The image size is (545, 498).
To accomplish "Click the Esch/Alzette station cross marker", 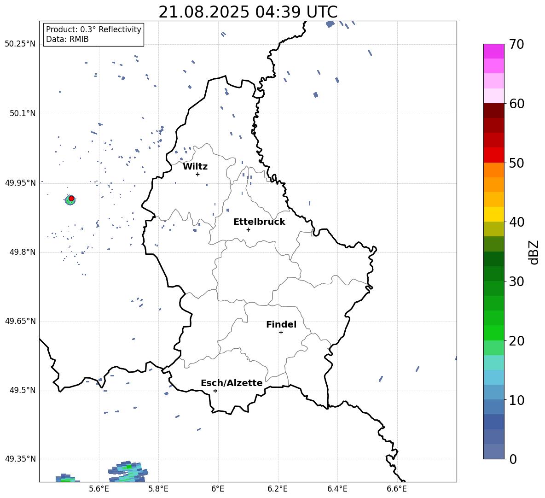I will 215,391.
